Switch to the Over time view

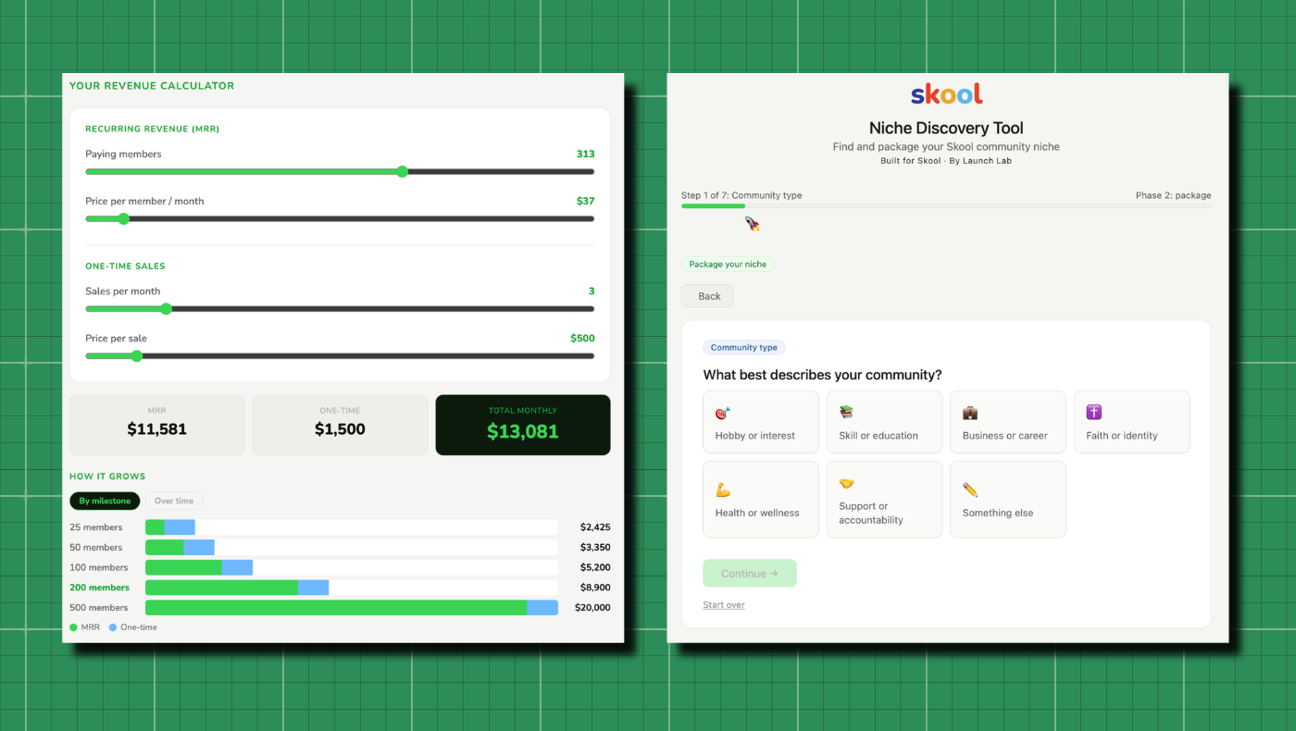pos(174,501)
